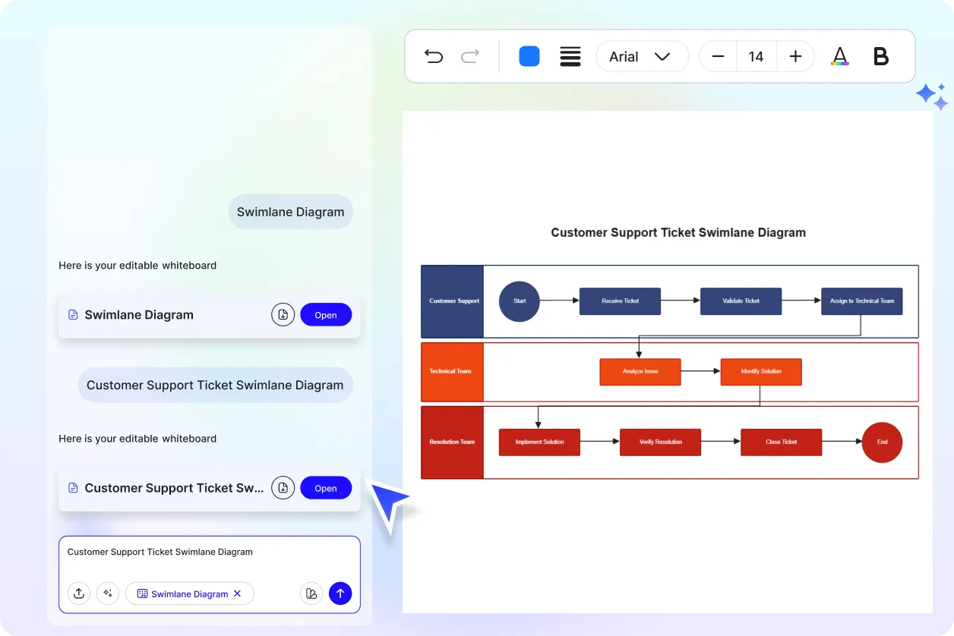This screenshot has width=954, height=636.
Task: Download the Swimlane Diagram file
Action: [x=283, y=314]
